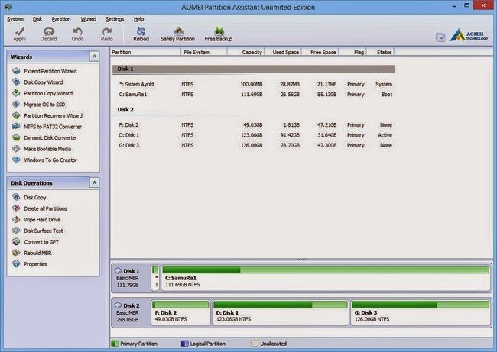The image size is (497, 352).
Task: Open the System menu
Action: coord(15,19)
